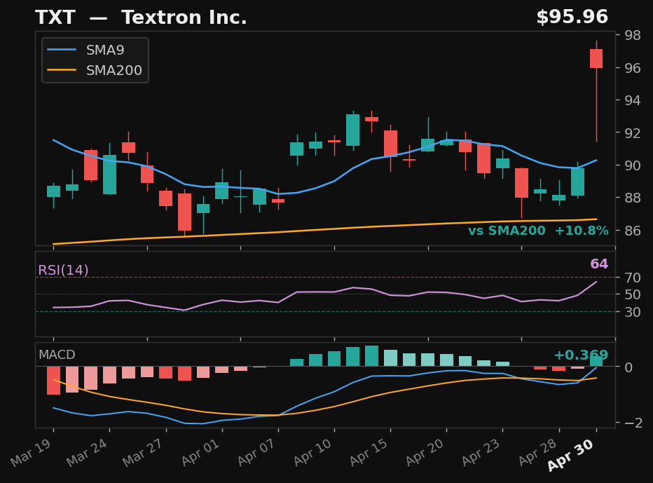The height and width of the screenshot is (483, 653).
Task: Click the 88 price axis tick
Action: click(633, 198)
